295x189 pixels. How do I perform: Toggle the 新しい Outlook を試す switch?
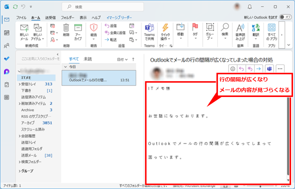[285, 17]
